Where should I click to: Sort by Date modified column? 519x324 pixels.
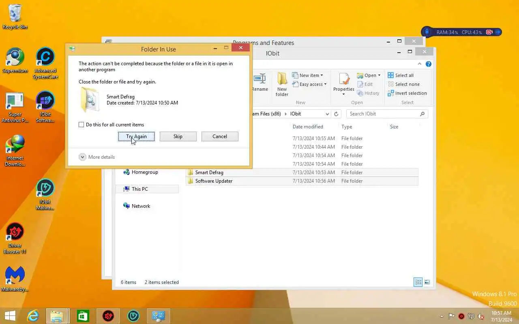pyautogui.click(x=308, y=127)
